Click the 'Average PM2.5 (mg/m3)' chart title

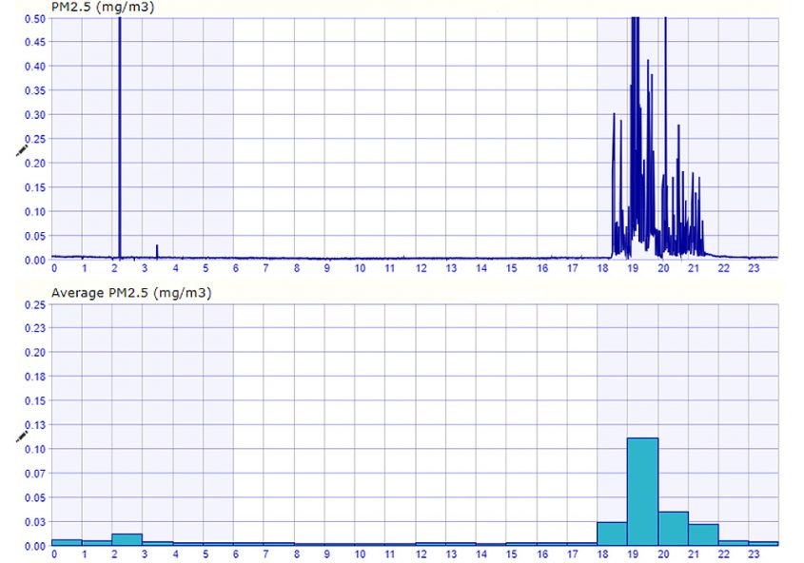(x=131, y=293)
